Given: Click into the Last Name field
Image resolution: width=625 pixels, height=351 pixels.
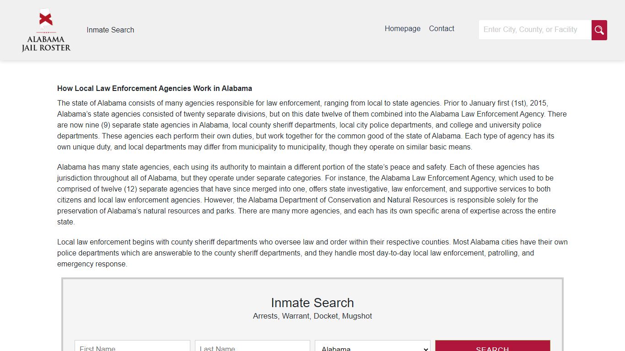Looking at the screenshot, I should click(253, 346).
